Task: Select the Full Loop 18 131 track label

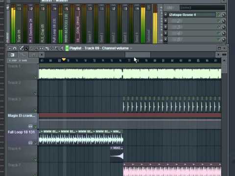Action: coord(21,132)
